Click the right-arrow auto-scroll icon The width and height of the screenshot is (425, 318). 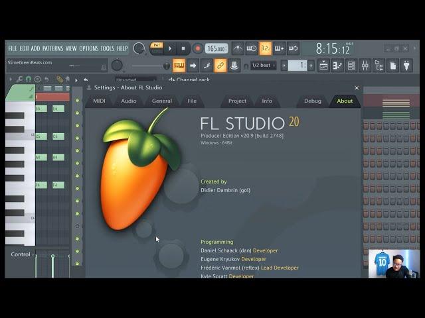tap(193, 66)
